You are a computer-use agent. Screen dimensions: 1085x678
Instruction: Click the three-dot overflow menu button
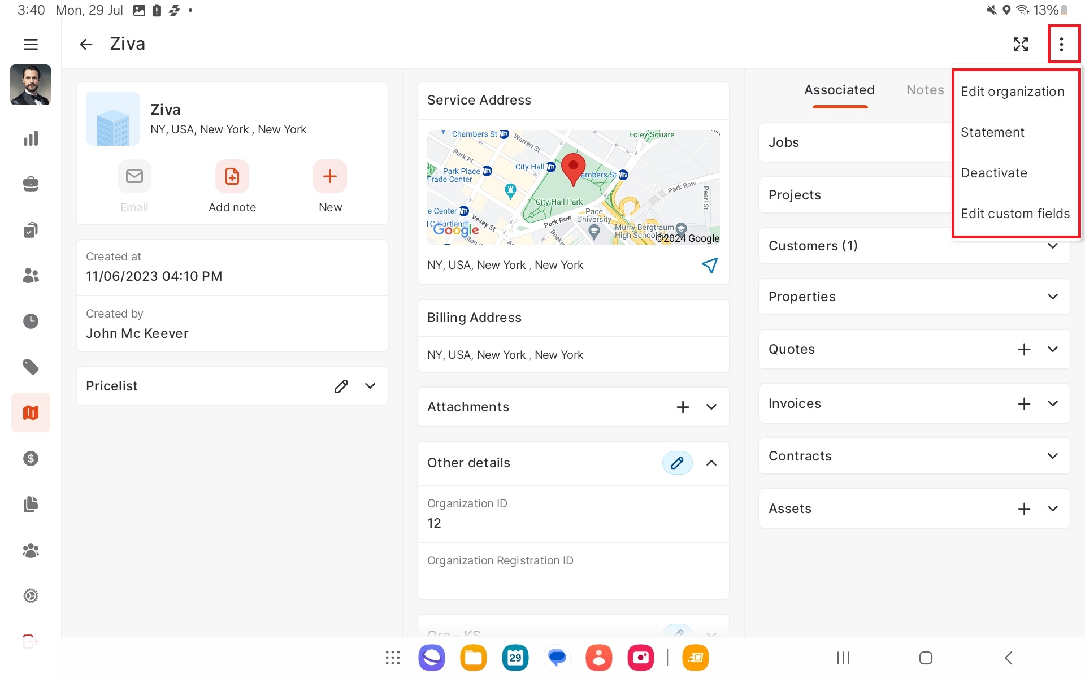(1061, 44)
